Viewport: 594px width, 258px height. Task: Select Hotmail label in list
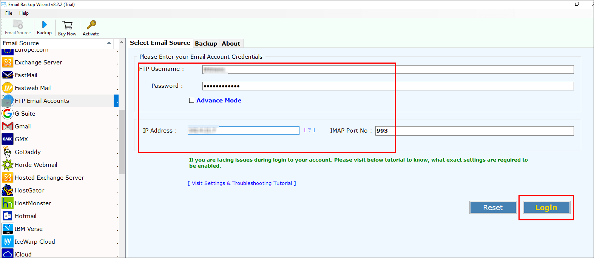tap(26, 216)
